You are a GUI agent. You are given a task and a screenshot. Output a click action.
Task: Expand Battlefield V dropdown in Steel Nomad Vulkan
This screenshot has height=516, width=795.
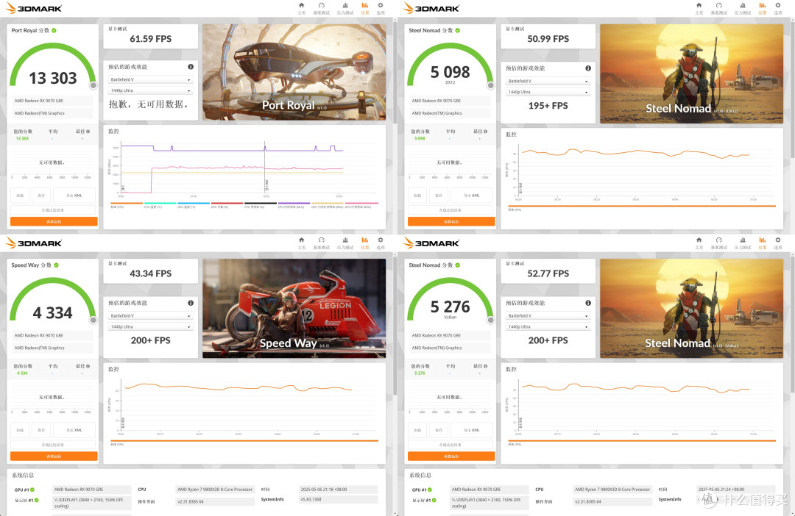point(548,316)
